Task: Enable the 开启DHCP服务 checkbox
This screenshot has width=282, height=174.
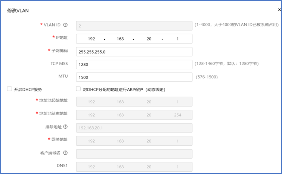Action: pos(9,89)
